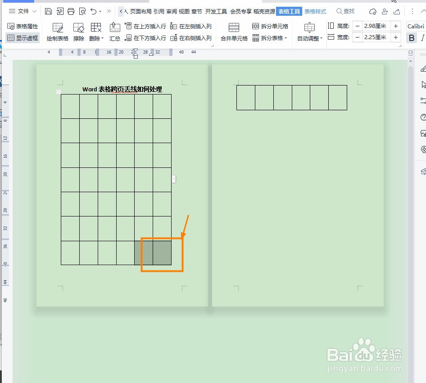Switch to 审阅 tab

pyautogui.click(x=172, y=11)
